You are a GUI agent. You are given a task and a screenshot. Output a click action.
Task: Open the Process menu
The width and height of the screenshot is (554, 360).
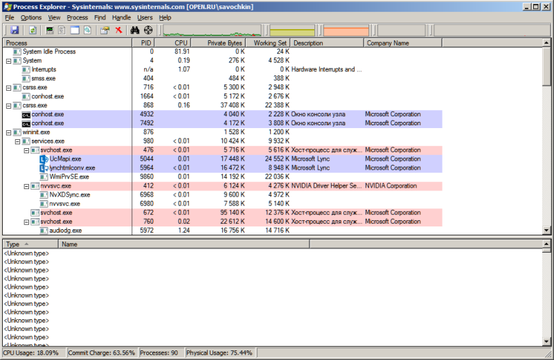coord(77,17)
